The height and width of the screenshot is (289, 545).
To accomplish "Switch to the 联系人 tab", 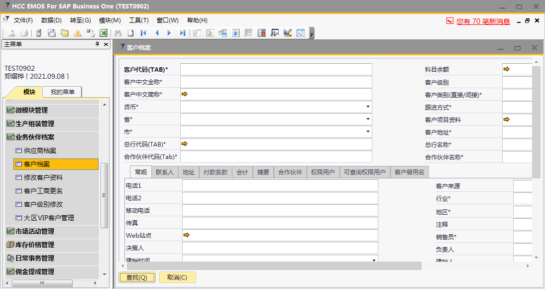I will [x=164, y=172].
